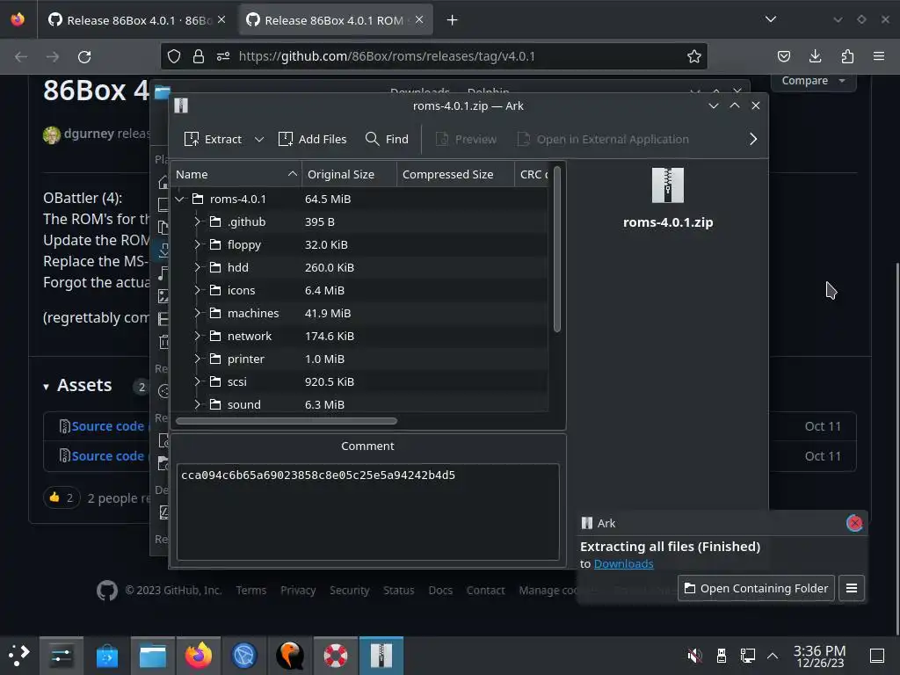Image resolution: width=900 pixels, height=675 pixels.
Task: Switch to the 86Box 4.0.1 ROM tab
Action: 335,20
